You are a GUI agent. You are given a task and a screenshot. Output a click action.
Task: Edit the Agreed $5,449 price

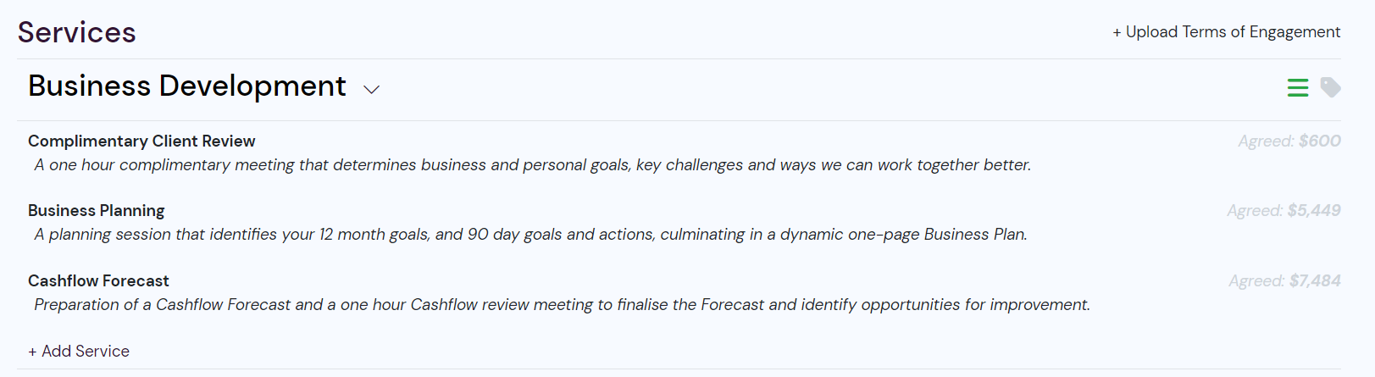coord(1284,210)
